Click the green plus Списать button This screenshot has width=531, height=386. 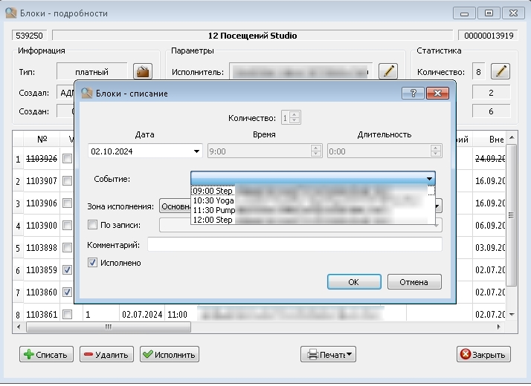coord(46,354)
